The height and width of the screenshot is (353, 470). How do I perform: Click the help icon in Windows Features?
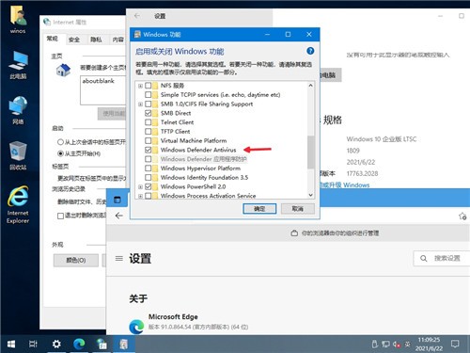tap(310, 51)
